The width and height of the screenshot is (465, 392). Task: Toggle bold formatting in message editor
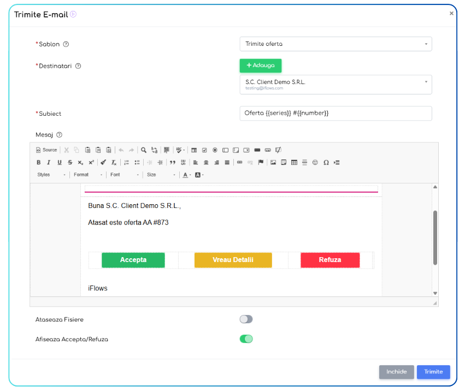[39, 163]
